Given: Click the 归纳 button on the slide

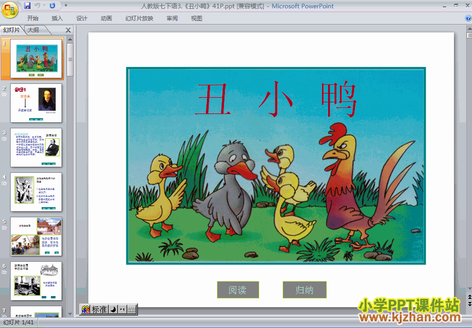Looking at the screenshot, I should pos(304,290).
